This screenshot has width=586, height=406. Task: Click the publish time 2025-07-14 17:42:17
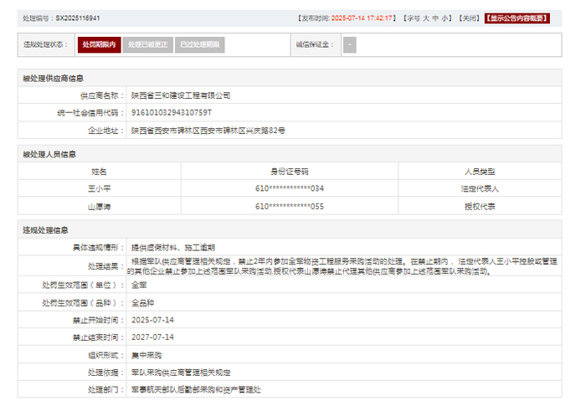coord(362,18)
